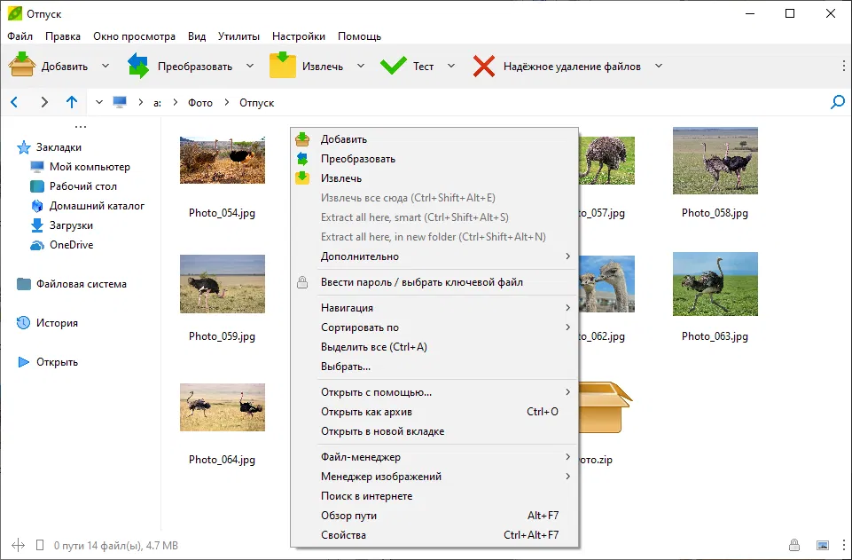Choose Выбрать... in context menu
Viewport: 852px width, 560px height.
tap(434, 367)
